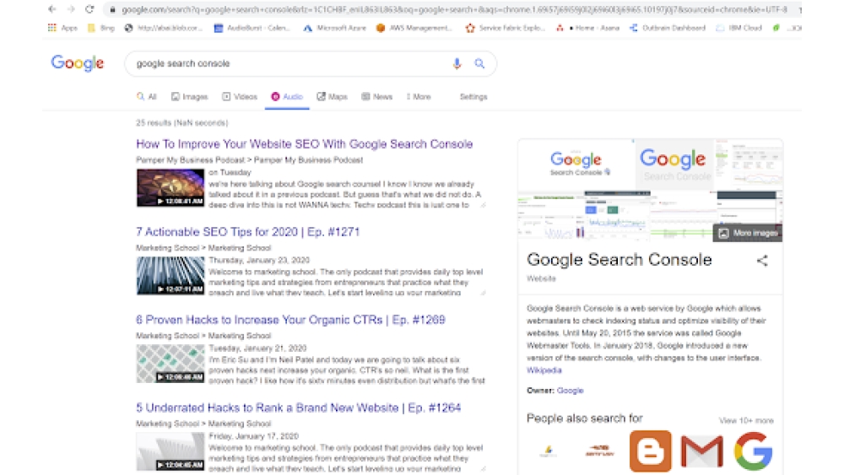Open How To Improve Your Website SEO result
Screen dimensions: 844x475
tap(304, 144)
